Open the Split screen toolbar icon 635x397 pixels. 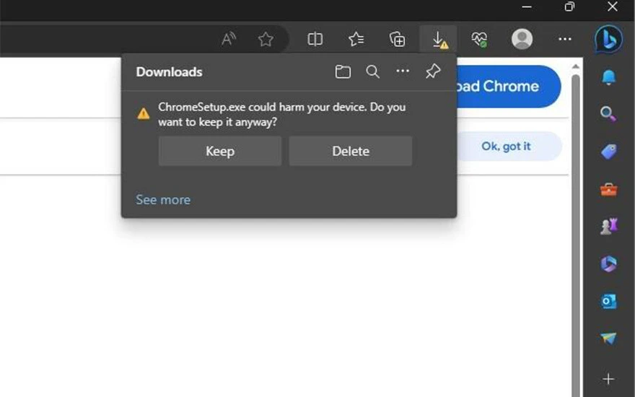click(x=315, y=39)
